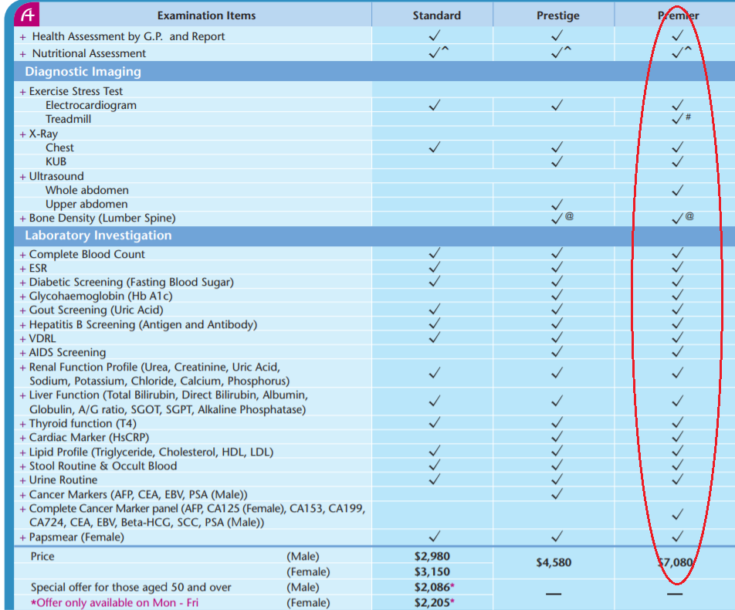Viewport: 735px width, 610px height.
Task: Click the Standard checkmark for Urine Routine
Action: pos(435,480)
